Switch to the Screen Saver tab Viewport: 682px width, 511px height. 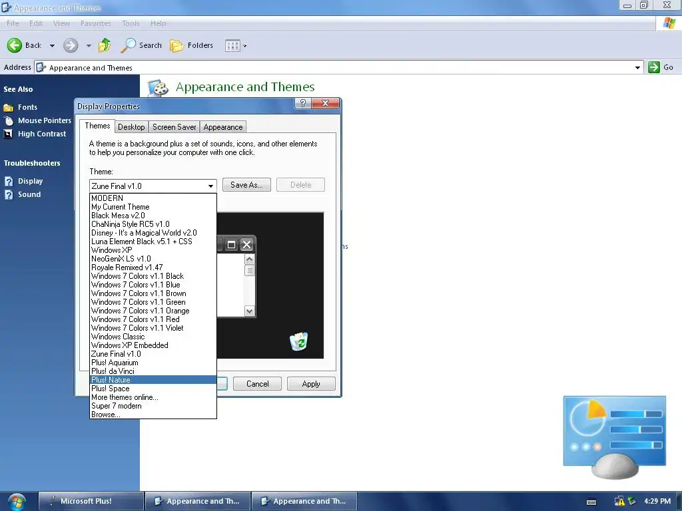point(174,127)
